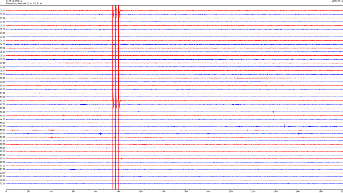Image resolution: width=343 pixels, height=193 pixels.
Task: Click the 6m tick on the minute axis
Action: pyautogui.click(x=74, y=192)
